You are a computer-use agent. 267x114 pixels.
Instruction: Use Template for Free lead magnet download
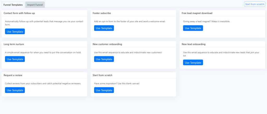193,28
